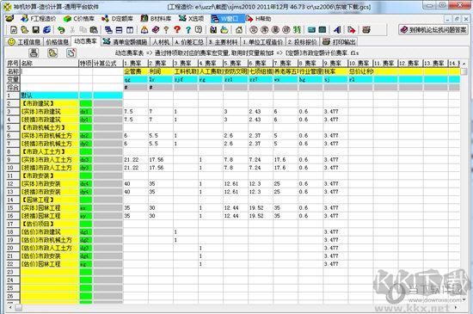This screenshot has width=473, height=314.
Task: Click the green undo arrow icon
Action: coord(61,29)
